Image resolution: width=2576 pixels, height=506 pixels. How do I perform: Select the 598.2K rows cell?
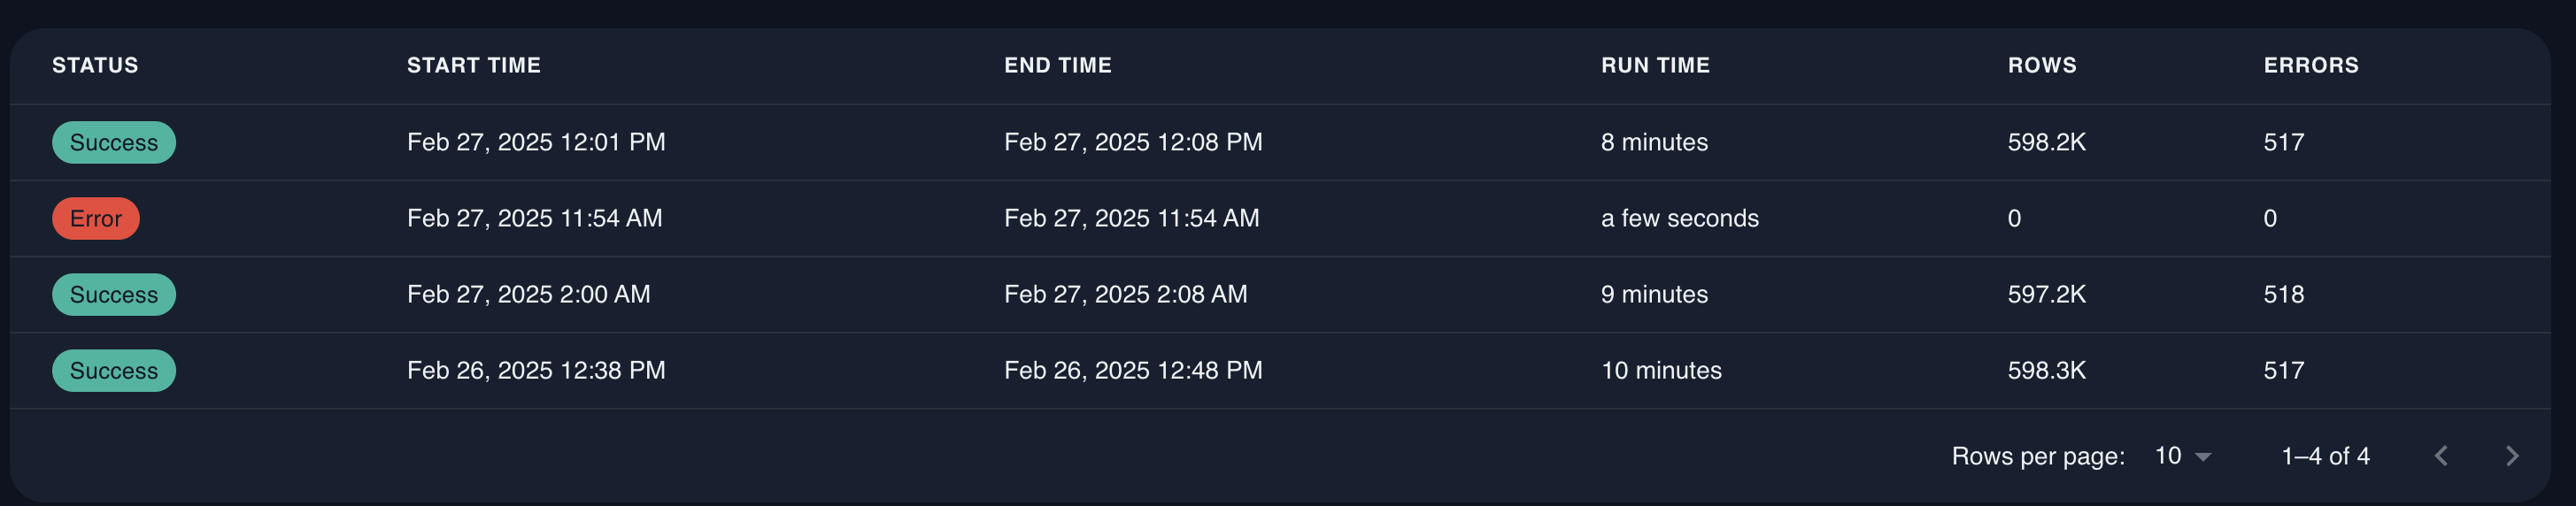click(x=2046, y=142)
